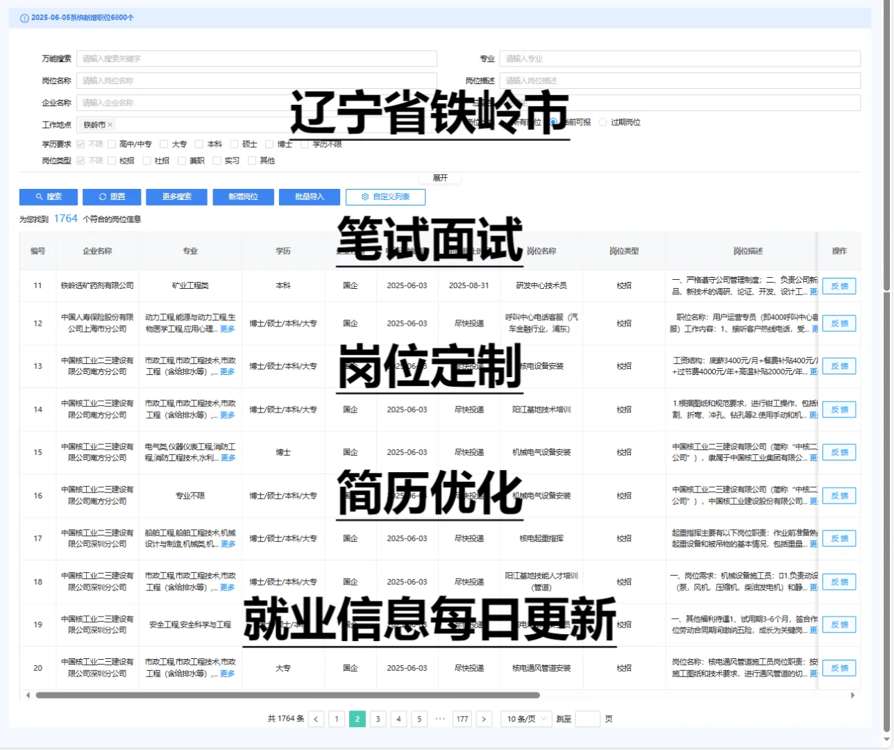Go to page 177 in pagination

click(x=462, y=719)
